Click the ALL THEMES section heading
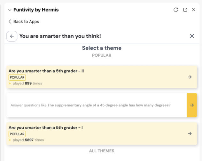Viewport: 202px width, 161px height. (102, 151)
